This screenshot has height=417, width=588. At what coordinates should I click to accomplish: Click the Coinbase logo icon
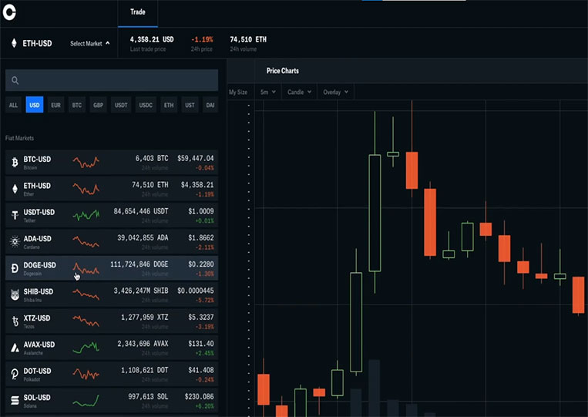point(9,12)
